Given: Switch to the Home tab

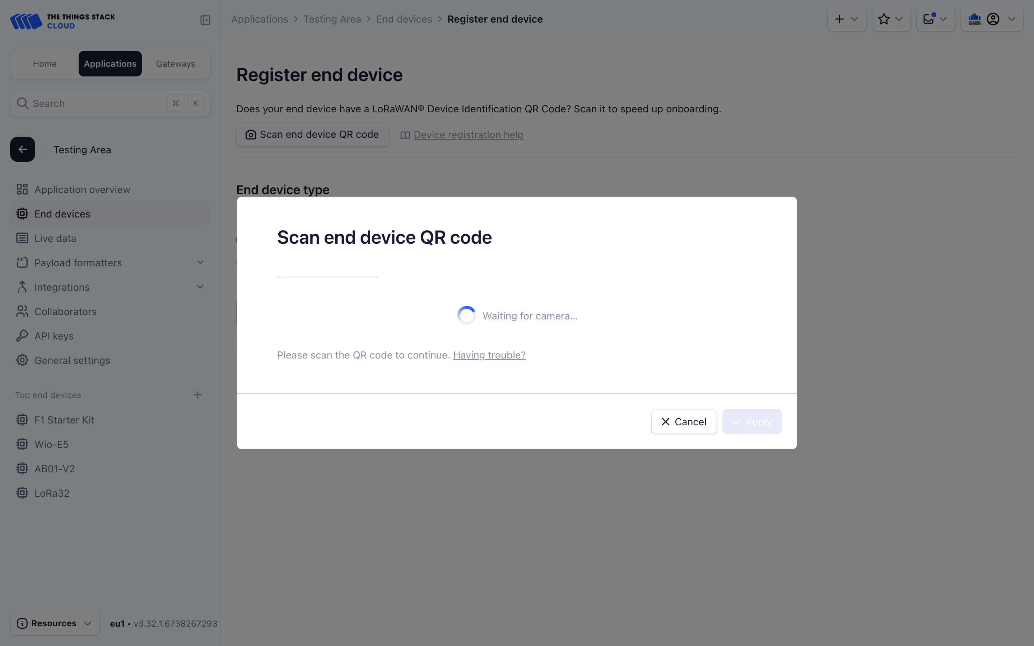Looking at the screenshot, I should tap(45, 64).
